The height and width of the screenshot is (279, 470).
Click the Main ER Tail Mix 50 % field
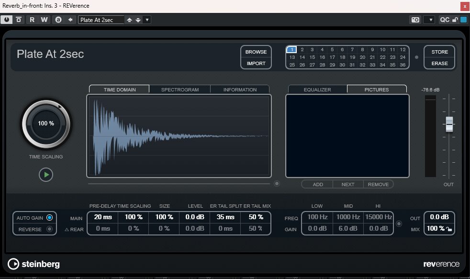(x=256, y=217)
